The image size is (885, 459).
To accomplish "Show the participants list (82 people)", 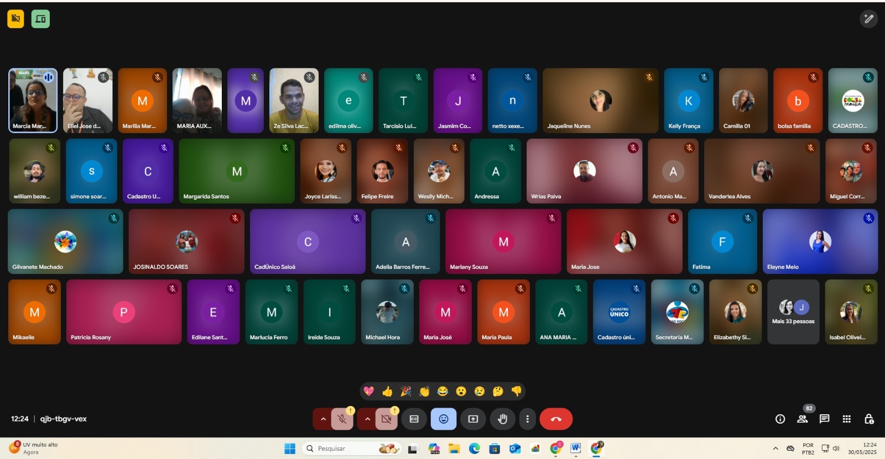I will pyautogui.click(x=802, y=419).
